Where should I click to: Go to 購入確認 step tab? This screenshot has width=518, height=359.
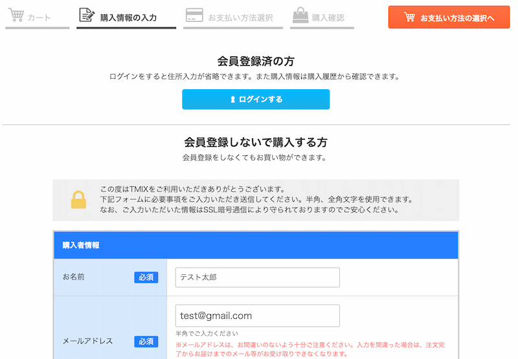tap(322, 17)
